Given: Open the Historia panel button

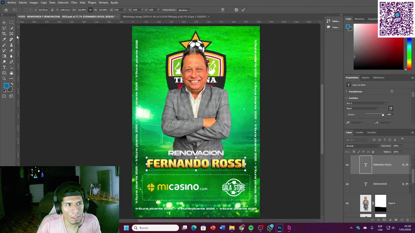Looking at the screenshot, I should coord(334,21).
